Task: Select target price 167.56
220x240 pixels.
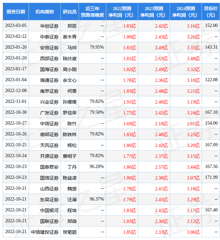Action: click(x=211, y=167)
